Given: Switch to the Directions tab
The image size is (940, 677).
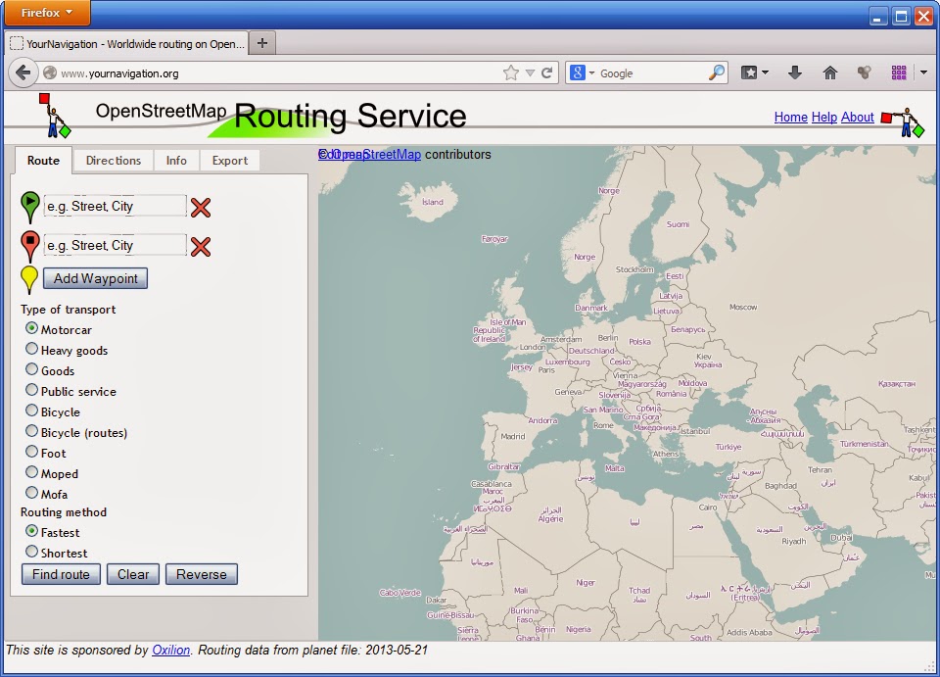Looking at the screenshot, I should pyautogui.click(x=114, y=160).
